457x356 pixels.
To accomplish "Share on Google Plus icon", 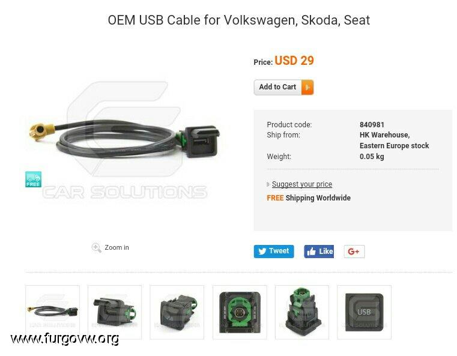I will click(x=354, y=252).
